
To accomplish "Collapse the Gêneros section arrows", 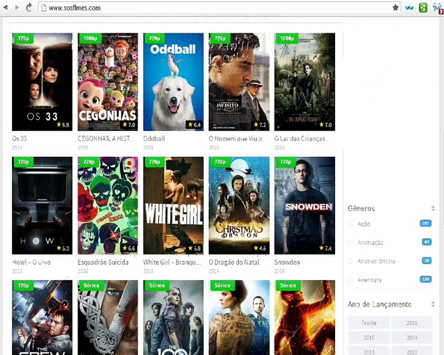I will click(x=433, y=209).
